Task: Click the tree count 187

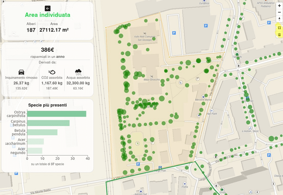Action: coord(31,30)
